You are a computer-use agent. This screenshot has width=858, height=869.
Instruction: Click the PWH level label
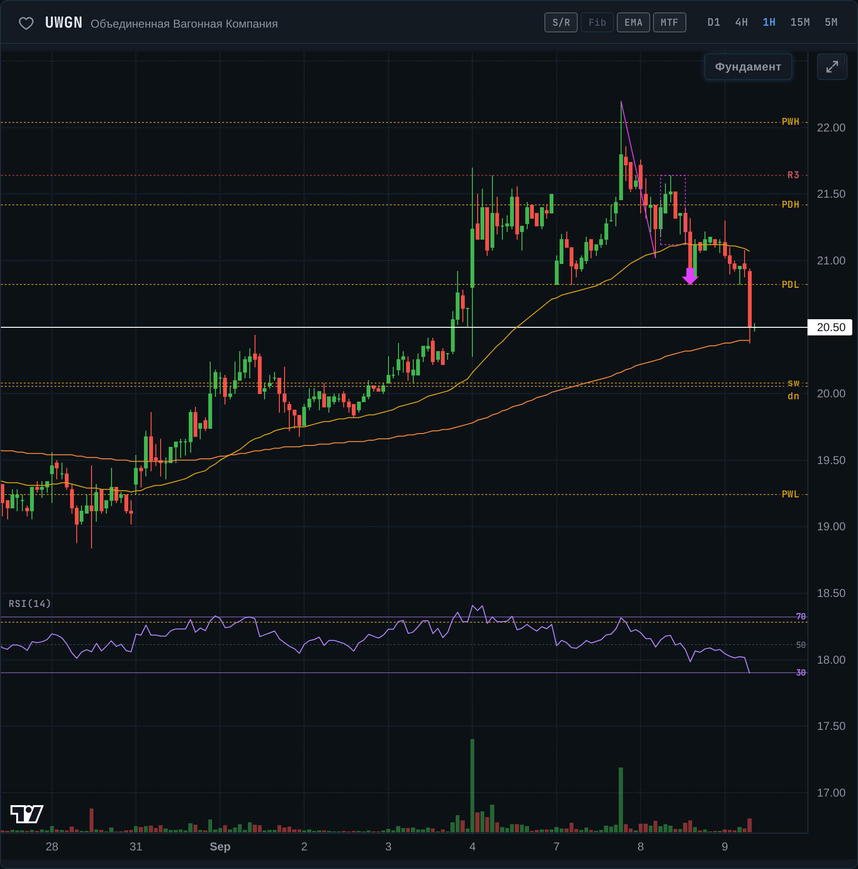(790, 122)
